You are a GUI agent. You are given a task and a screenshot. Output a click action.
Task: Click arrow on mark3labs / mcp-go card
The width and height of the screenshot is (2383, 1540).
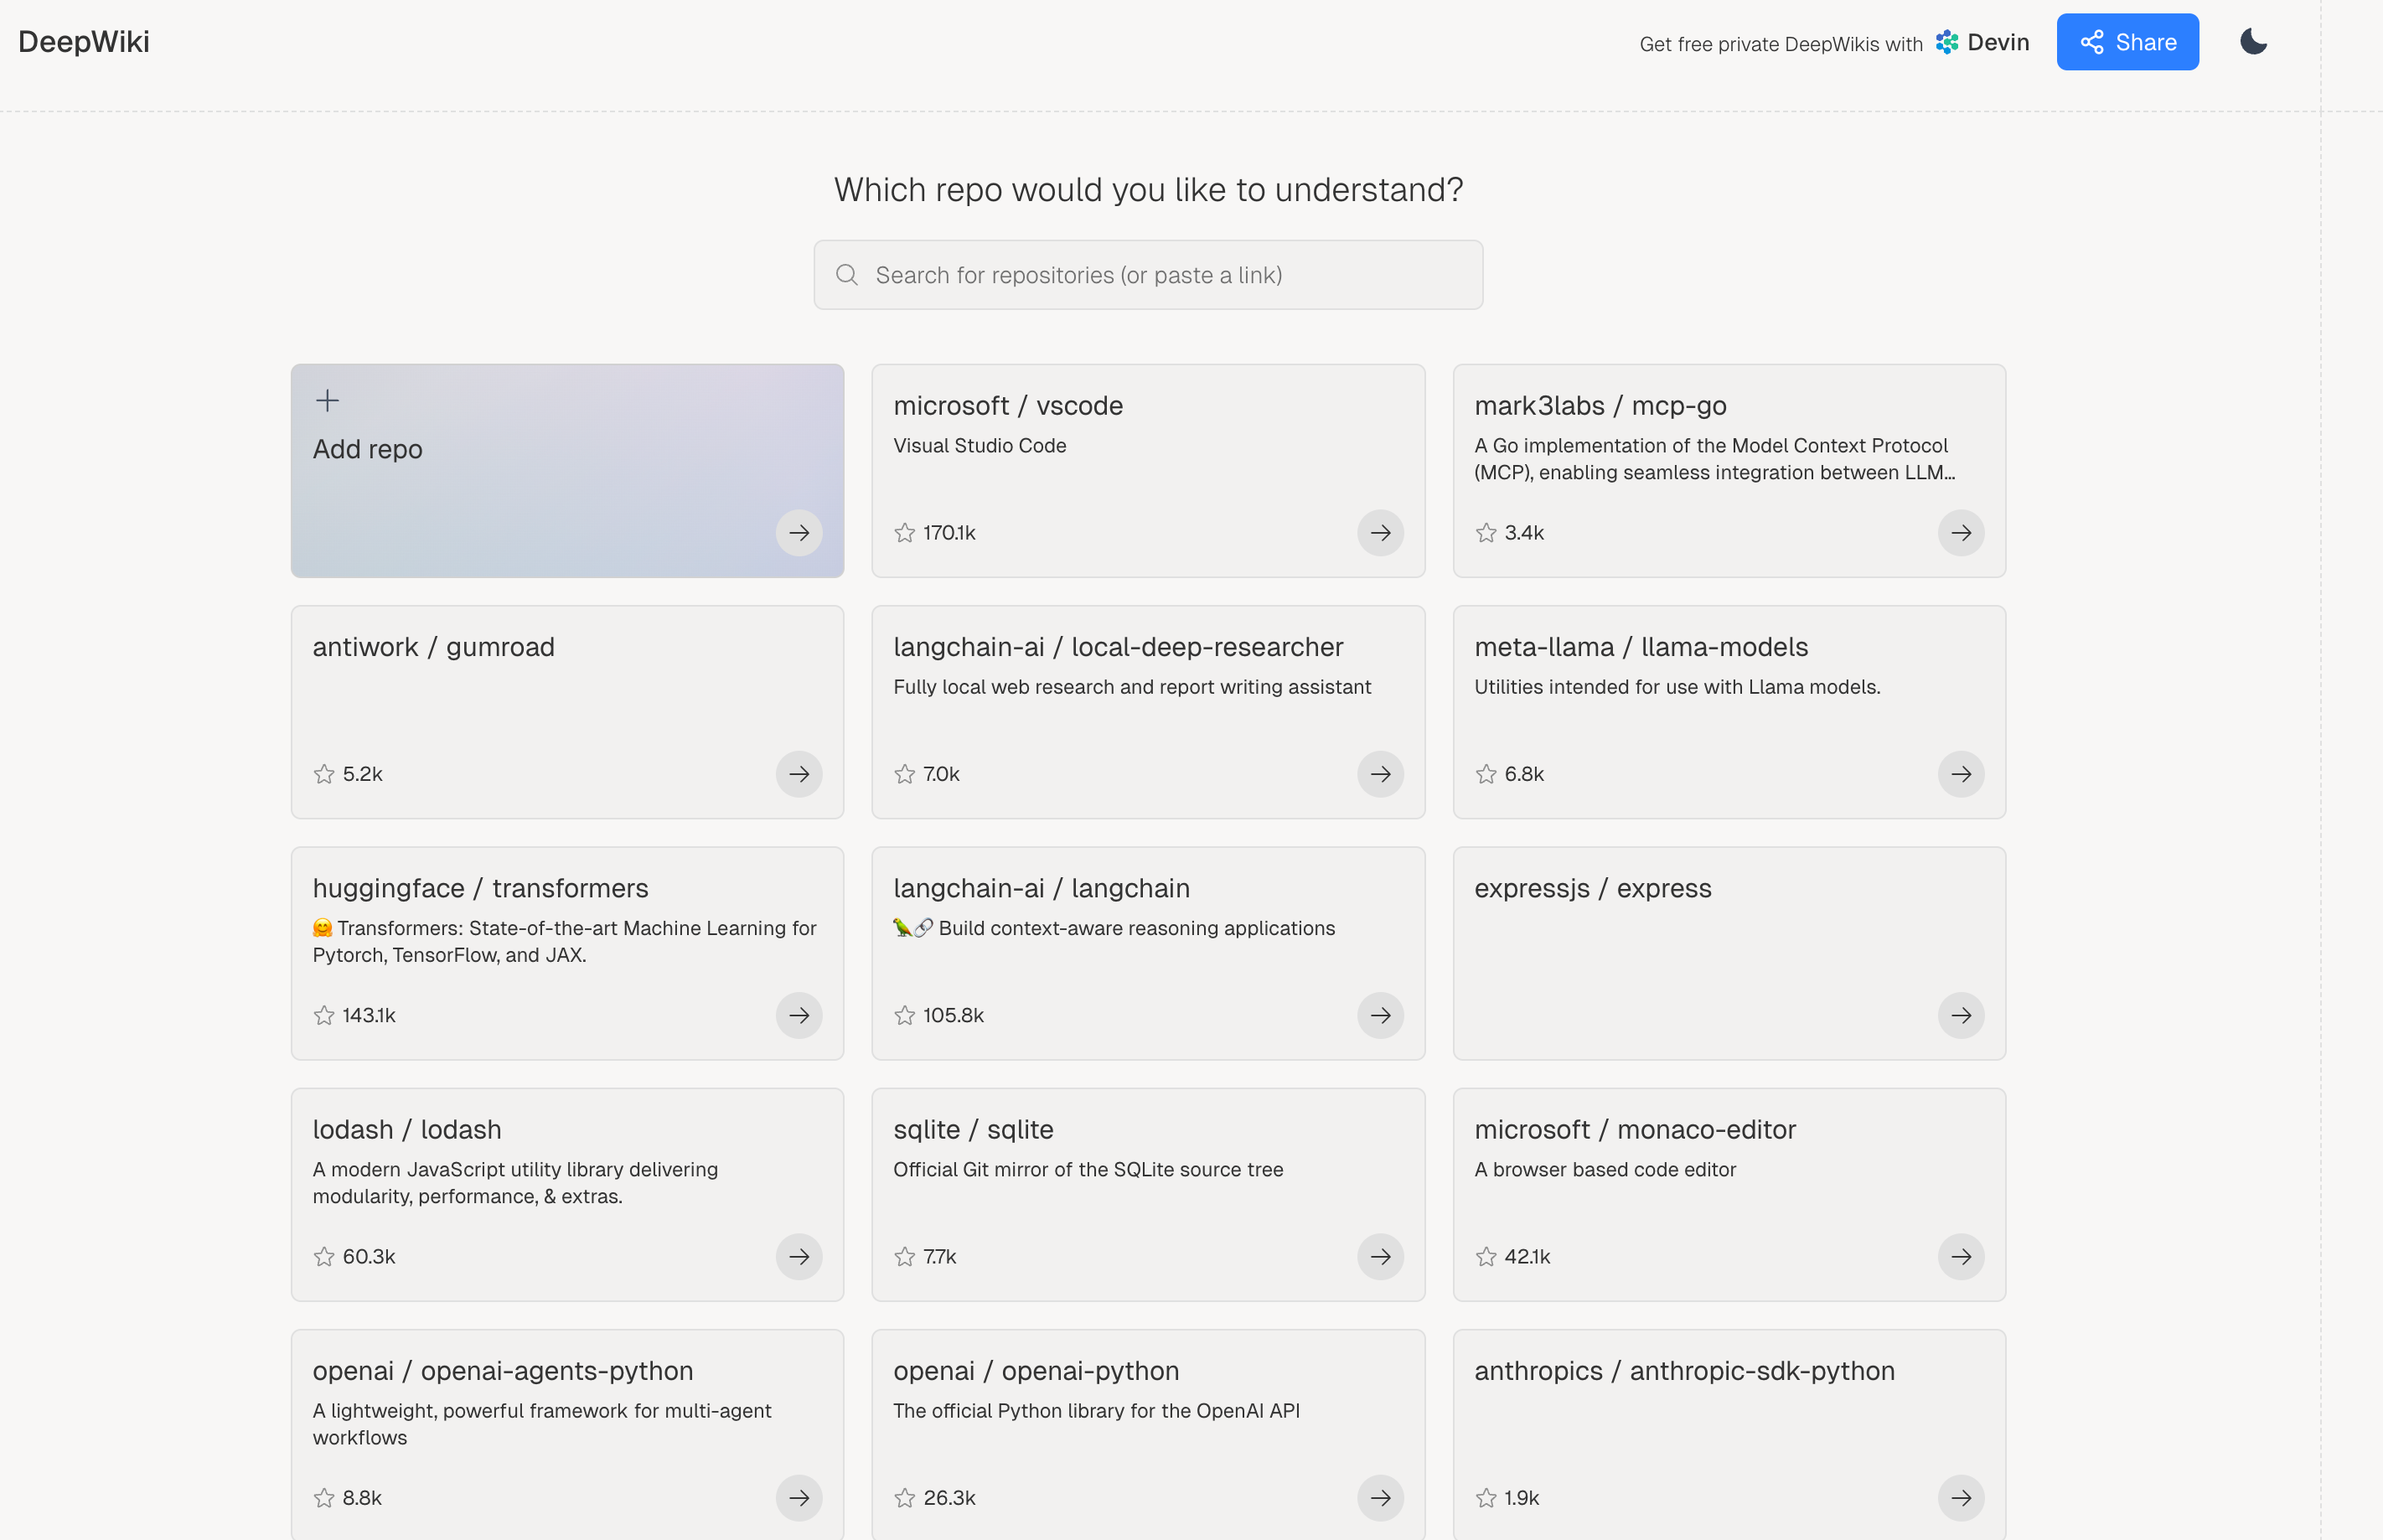coord(1961,533)
